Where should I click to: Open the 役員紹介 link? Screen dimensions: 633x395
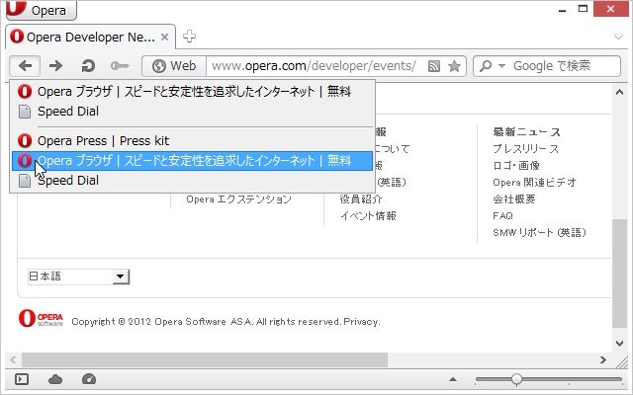point(361,198)
